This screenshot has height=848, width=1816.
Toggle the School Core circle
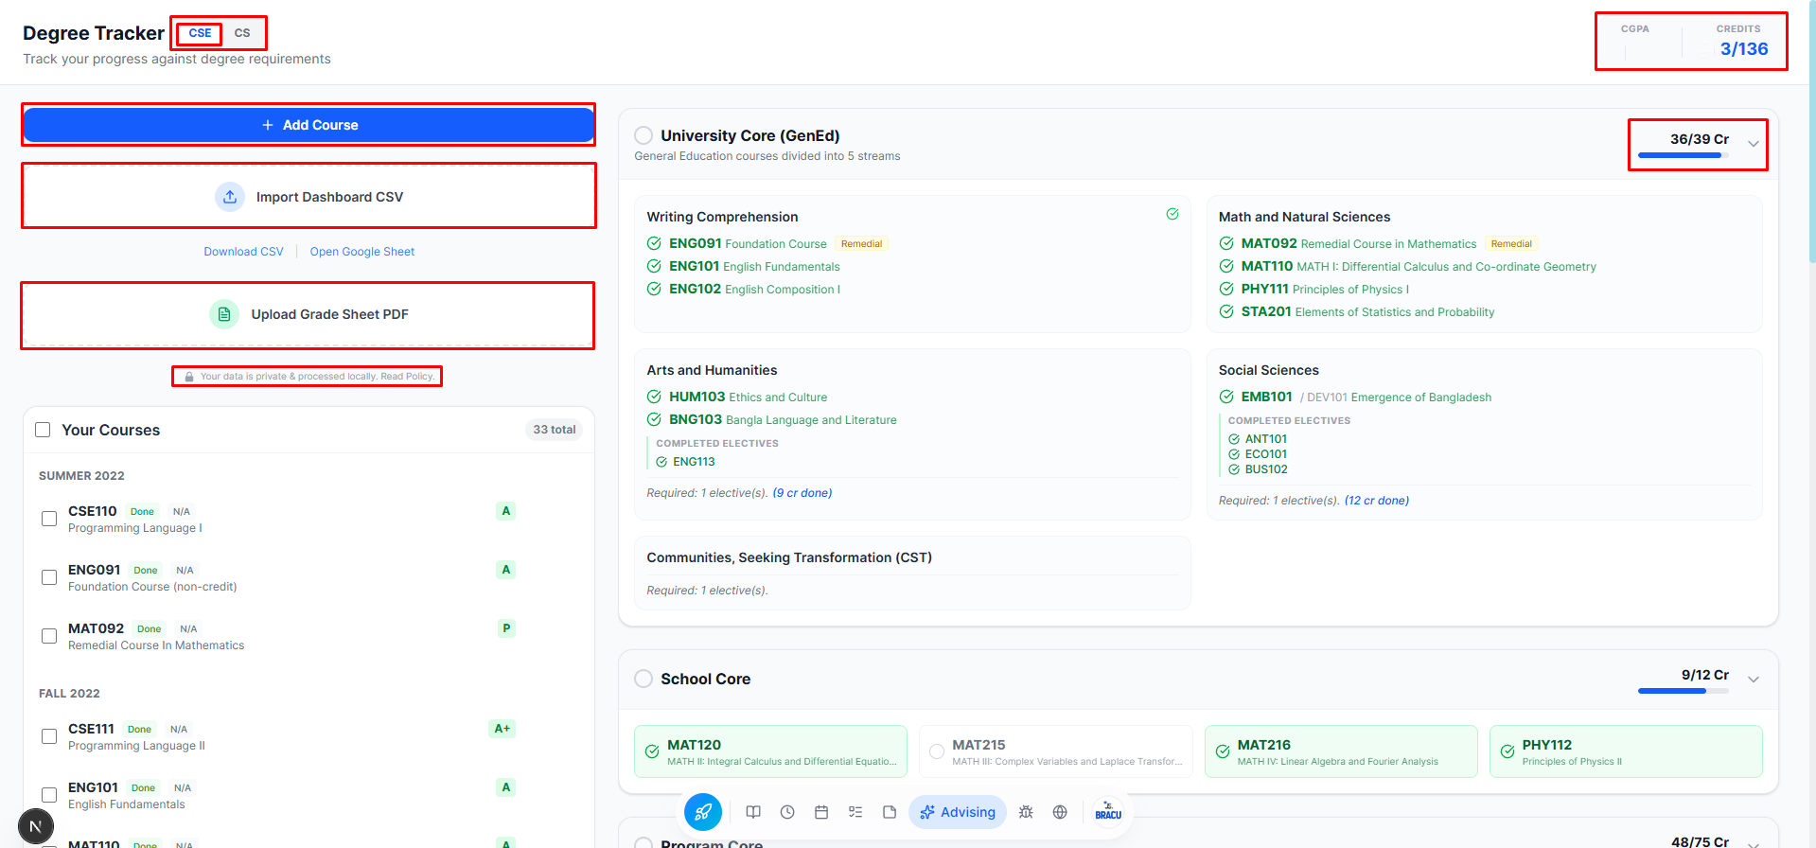click(x=644, y=679)
